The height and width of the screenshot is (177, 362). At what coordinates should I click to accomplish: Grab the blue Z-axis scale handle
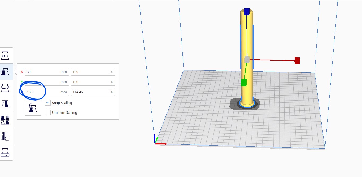click(x=247, y=12)
